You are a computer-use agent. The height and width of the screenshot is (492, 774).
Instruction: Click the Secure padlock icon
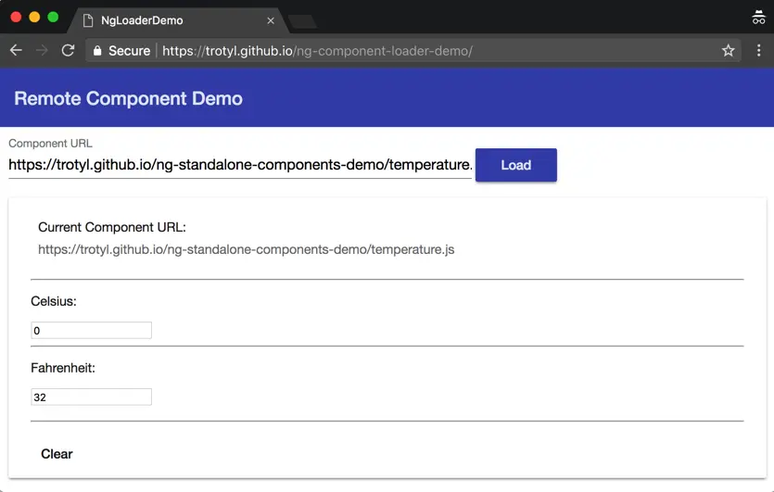pos(97,51)
